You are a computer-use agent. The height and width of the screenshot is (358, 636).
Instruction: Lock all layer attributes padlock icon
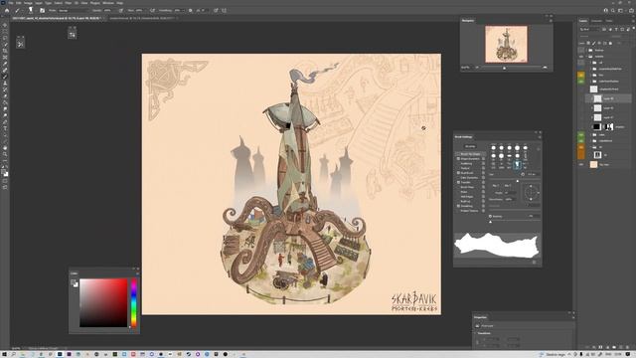(x=610, y=43)
